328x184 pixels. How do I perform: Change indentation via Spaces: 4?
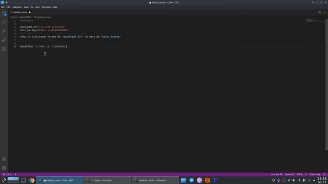coord(289,174)
